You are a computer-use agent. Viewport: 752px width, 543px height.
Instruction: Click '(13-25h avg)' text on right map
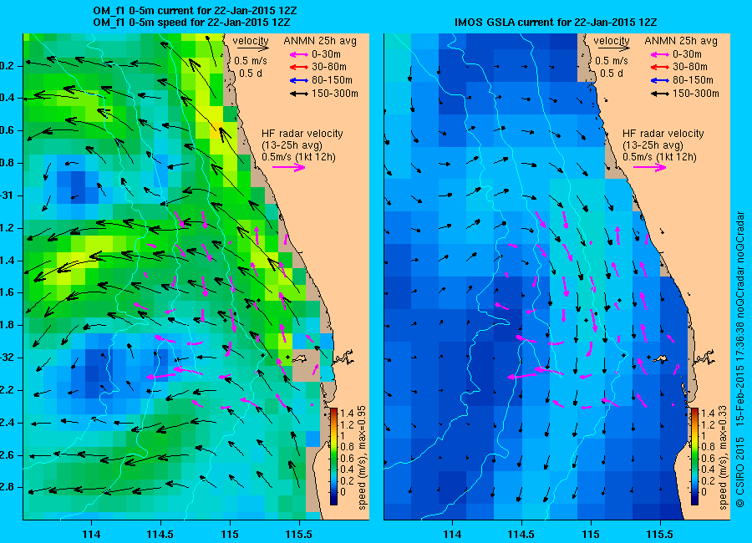click(653, 145)
